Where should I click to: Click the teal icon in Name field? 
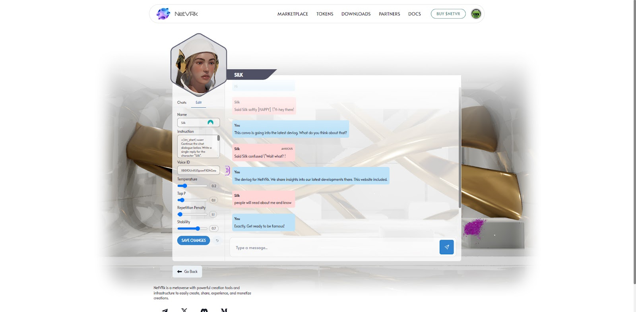211,122
